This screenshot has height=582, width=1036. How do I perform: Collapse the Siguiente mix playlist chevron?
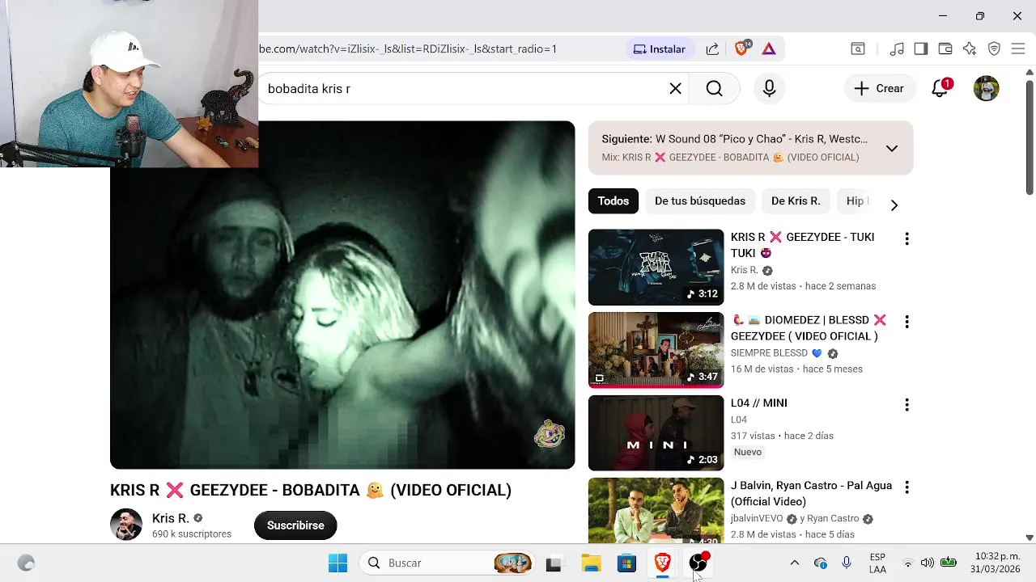(891, 148)
